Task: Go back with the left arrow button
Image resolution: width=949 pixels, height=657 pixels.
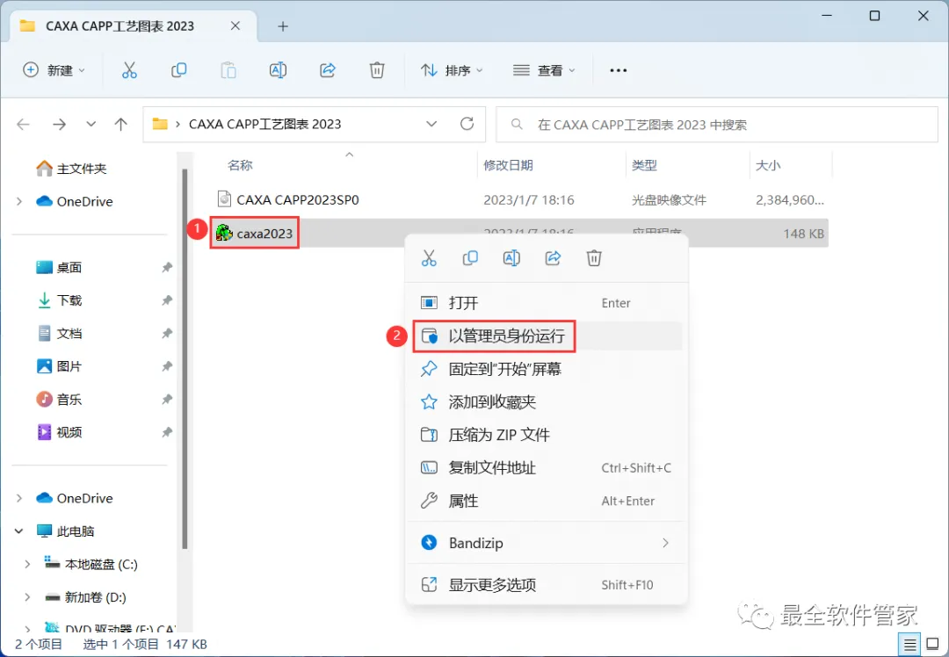Action: pos(24,124)
